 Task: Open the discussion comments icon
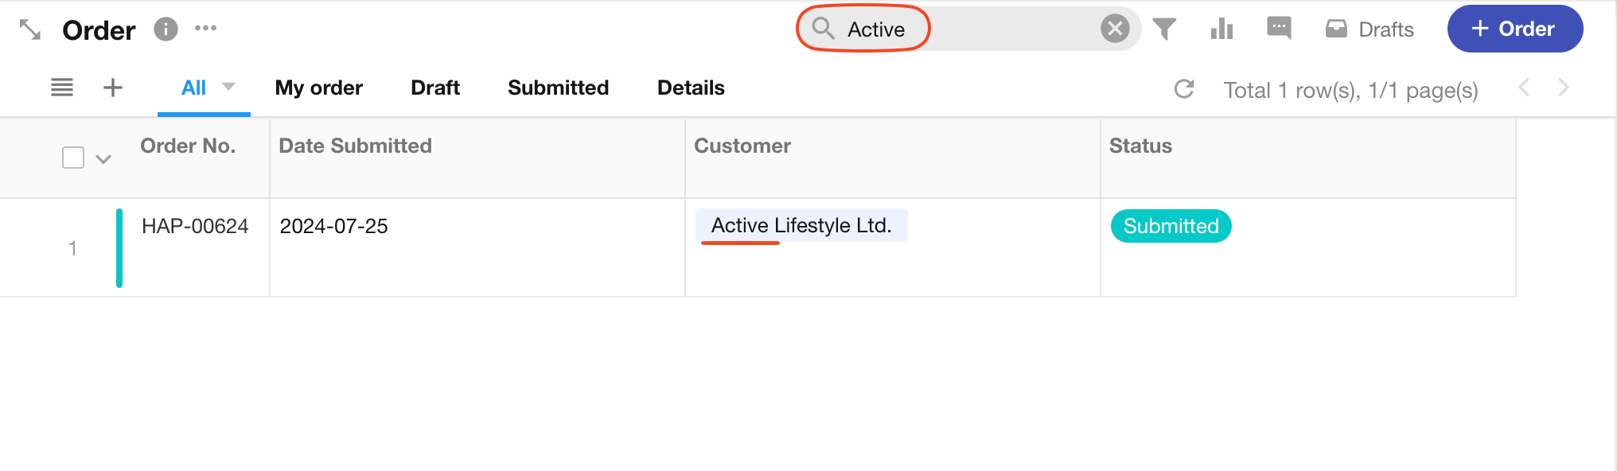tap(1279, 29)
